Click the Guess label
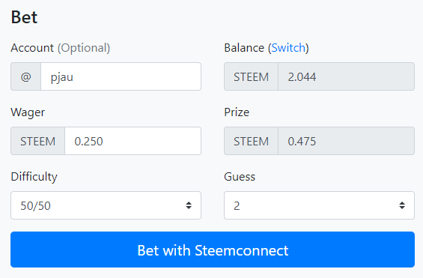Screen dimensions: 423x278 pos(240,177)
